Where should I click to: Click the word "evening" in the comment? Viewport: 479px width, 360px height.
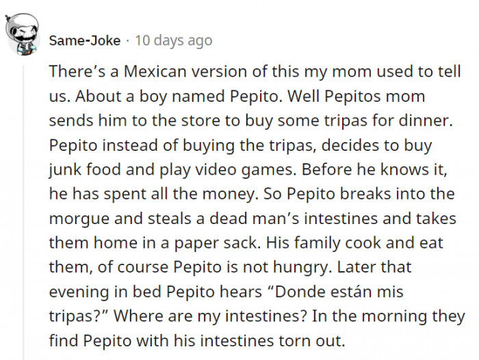[x=79, y=292]
